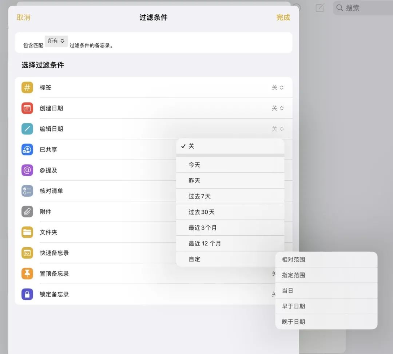Click the blue 已共享 person icon
393x354 pixels.
click(x=27, y=150)
